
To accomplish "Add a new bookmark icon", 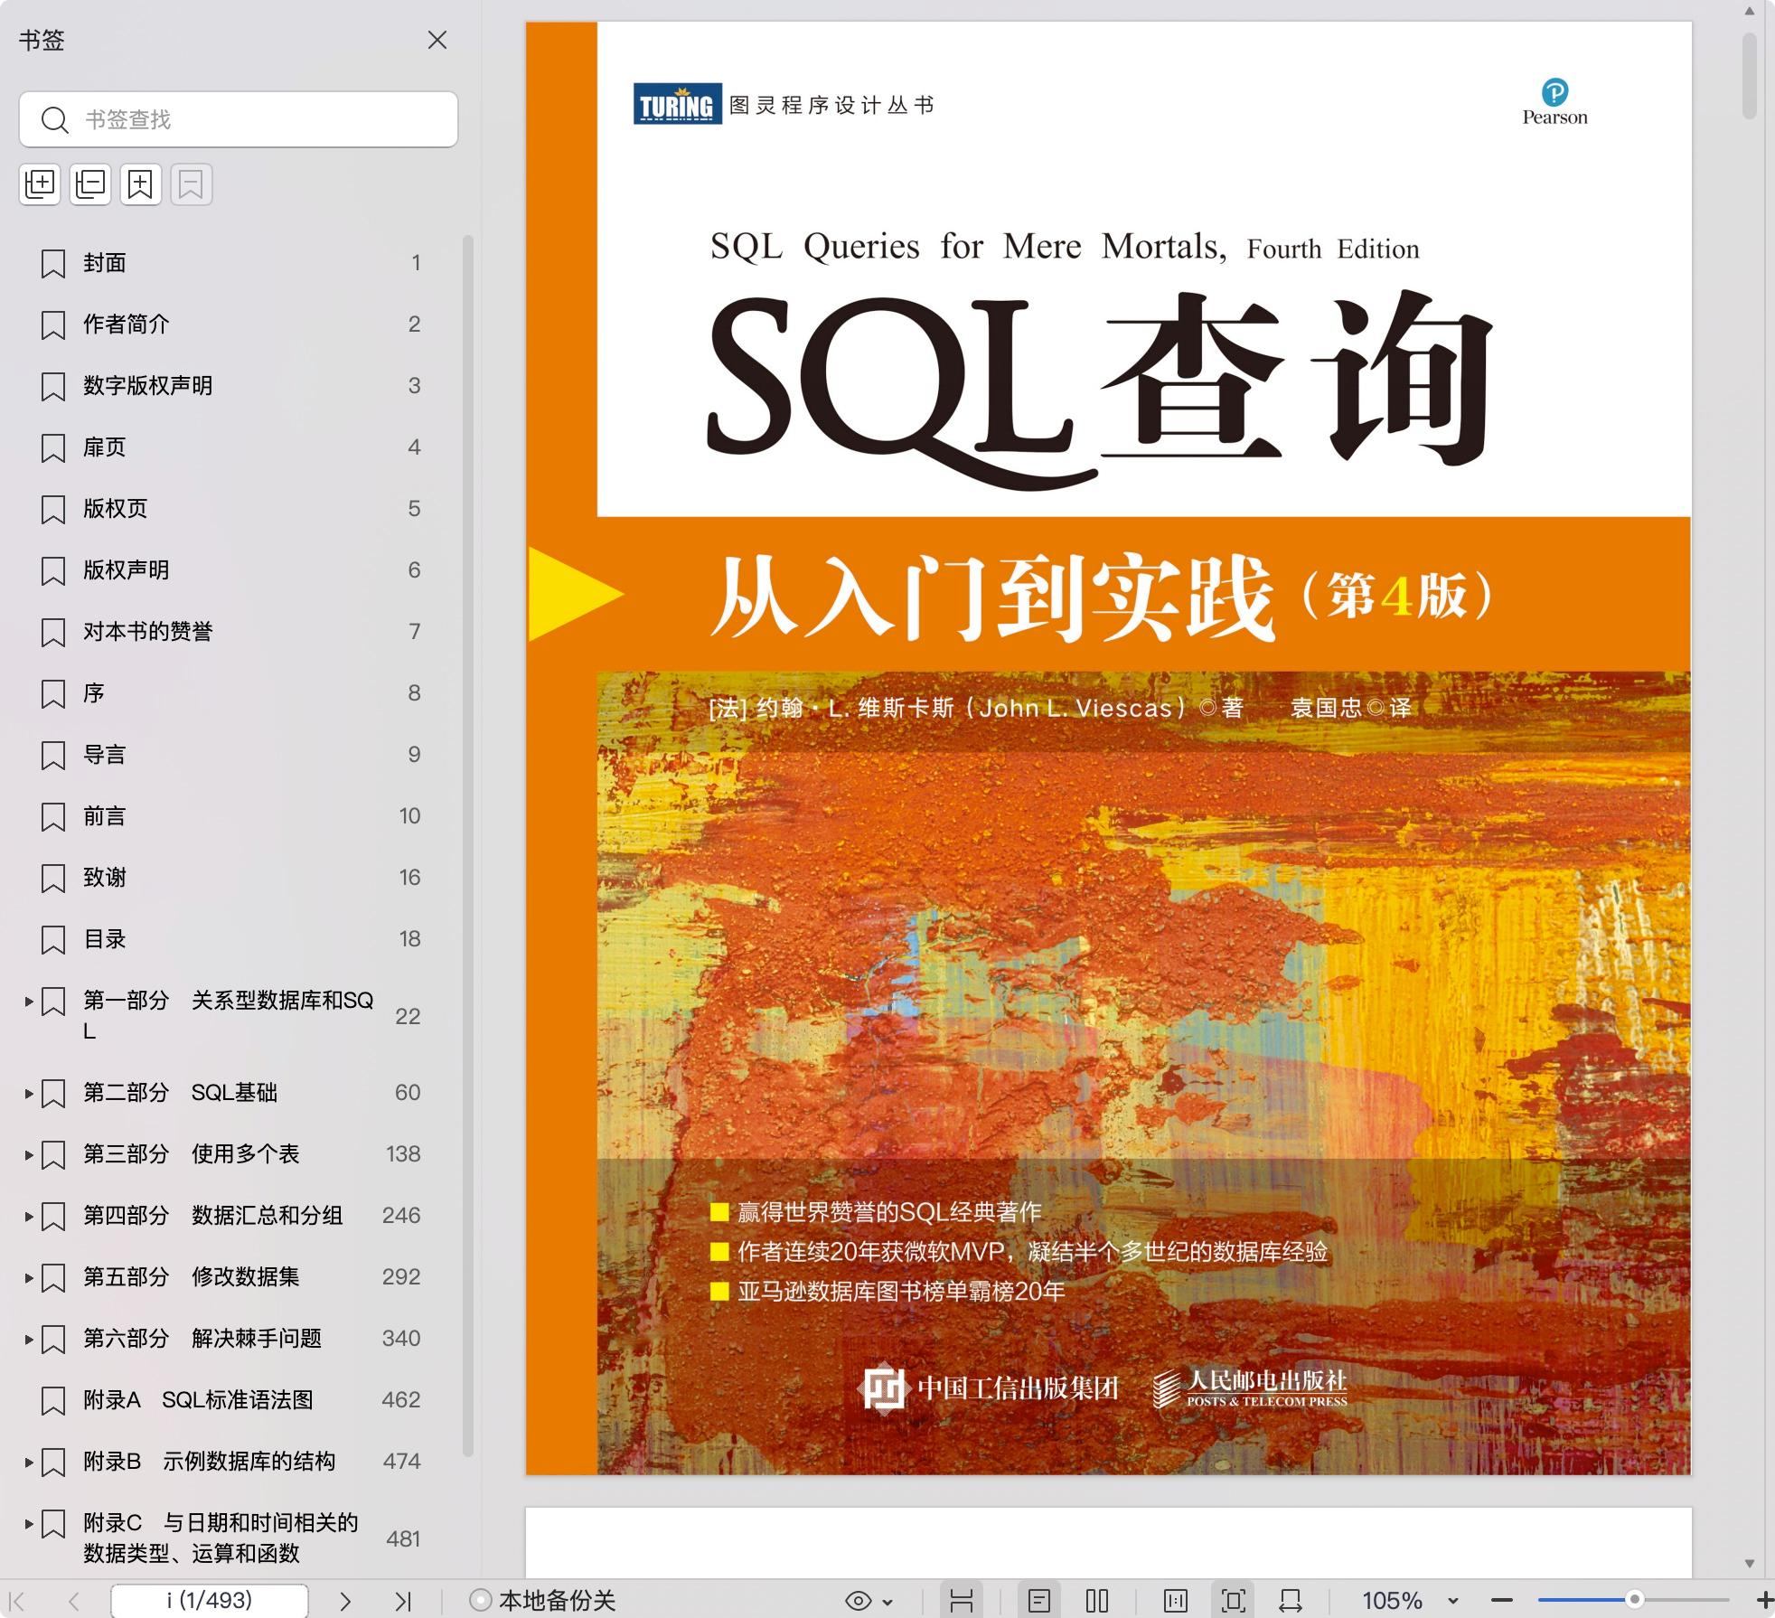I will (x=141, y=184).
